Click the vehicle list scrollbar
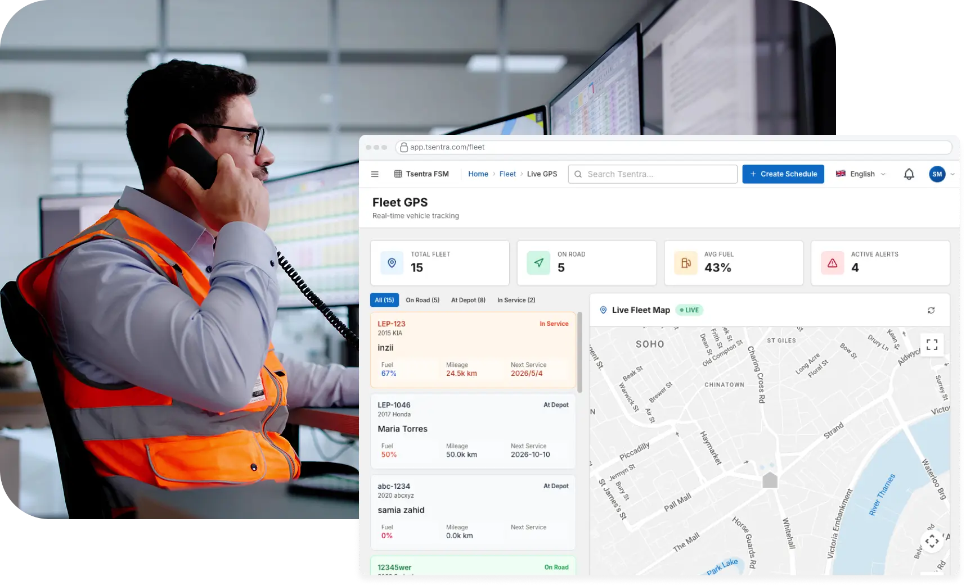 click(x=579, y=352)
